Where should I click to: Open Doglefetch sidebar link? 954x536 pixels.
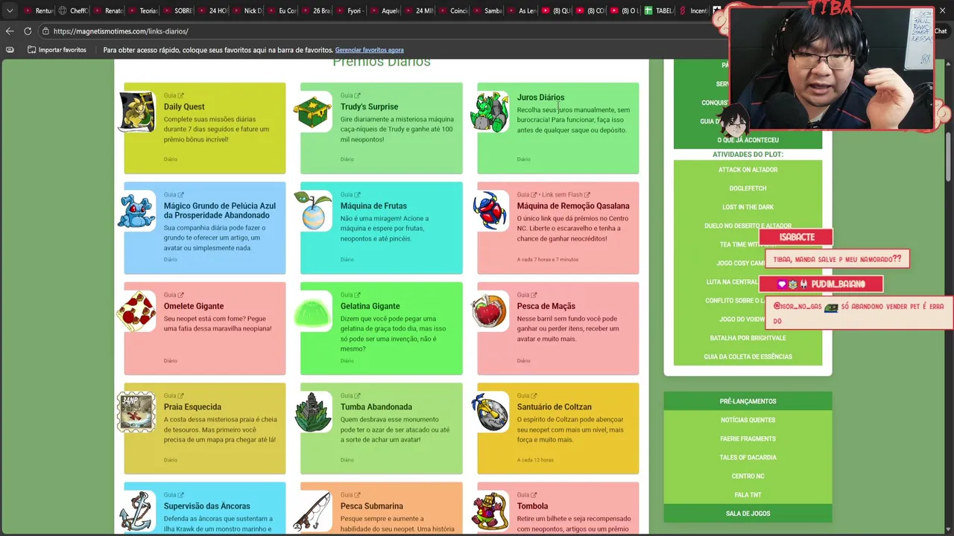(748, 188)
